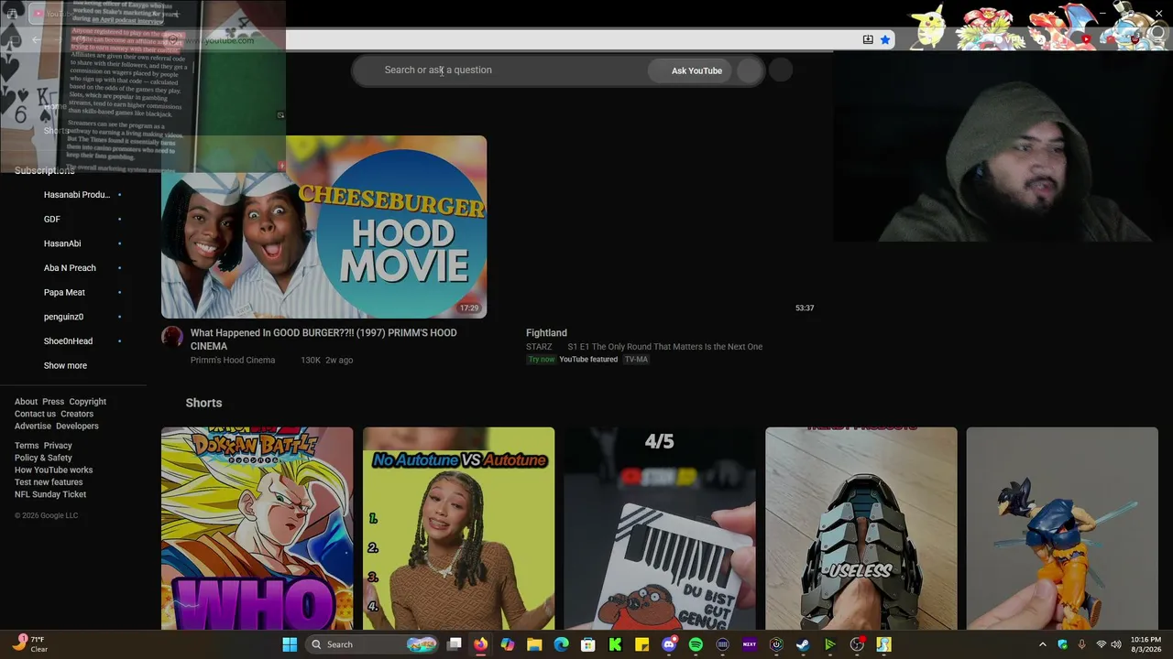Open the Advertise footer link

tap(33, 426)
